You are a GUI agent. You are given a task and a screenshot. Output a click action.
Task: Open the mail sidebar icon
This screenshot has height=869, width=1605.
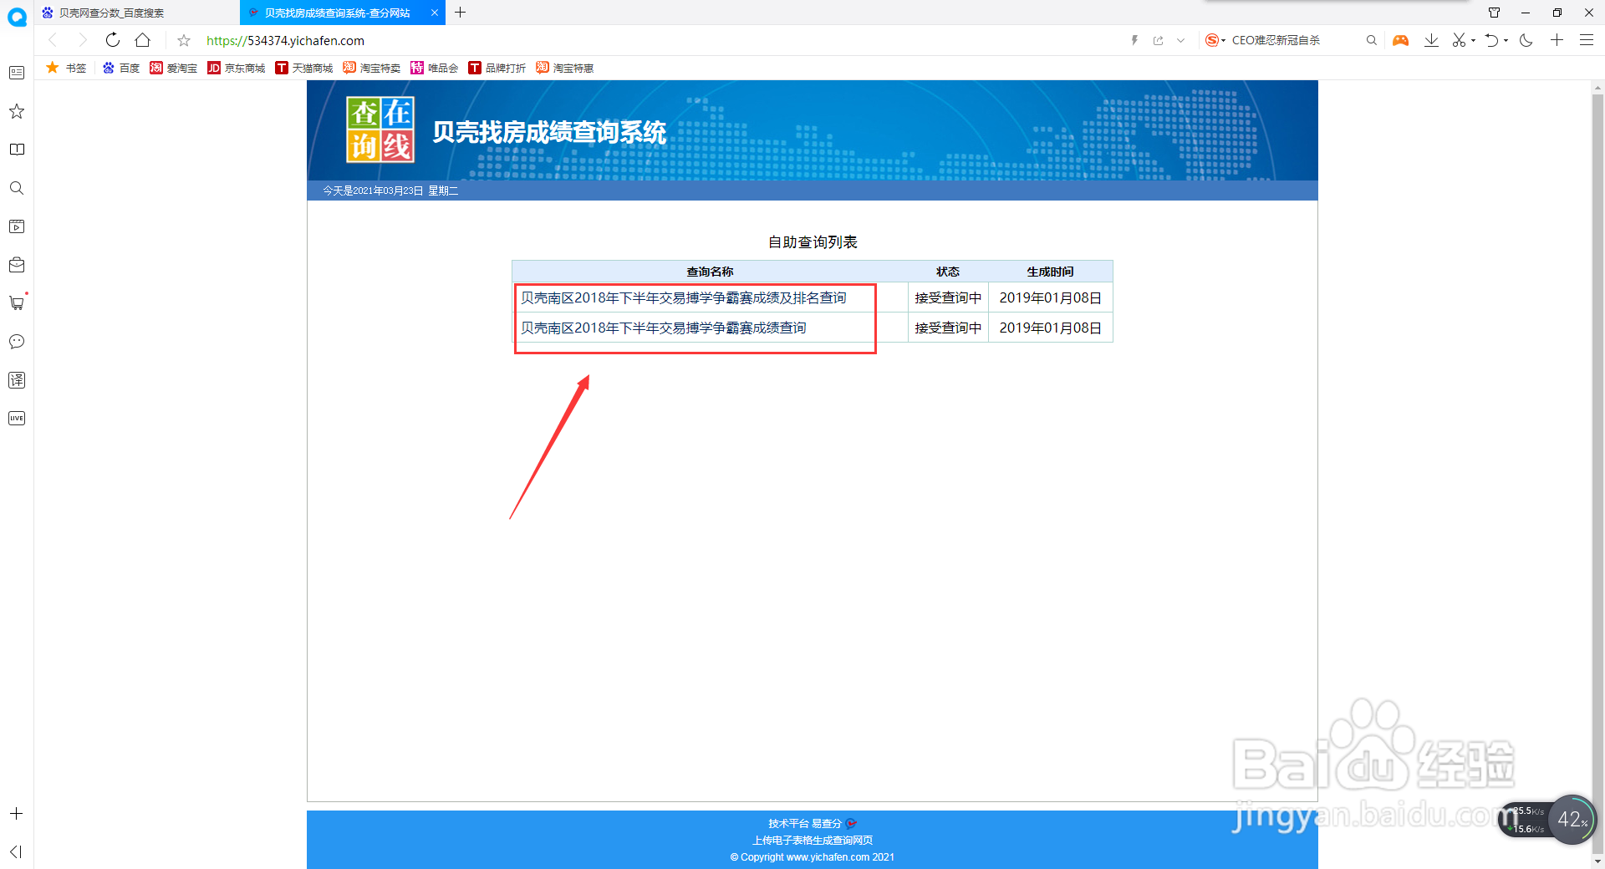(17, 265)
